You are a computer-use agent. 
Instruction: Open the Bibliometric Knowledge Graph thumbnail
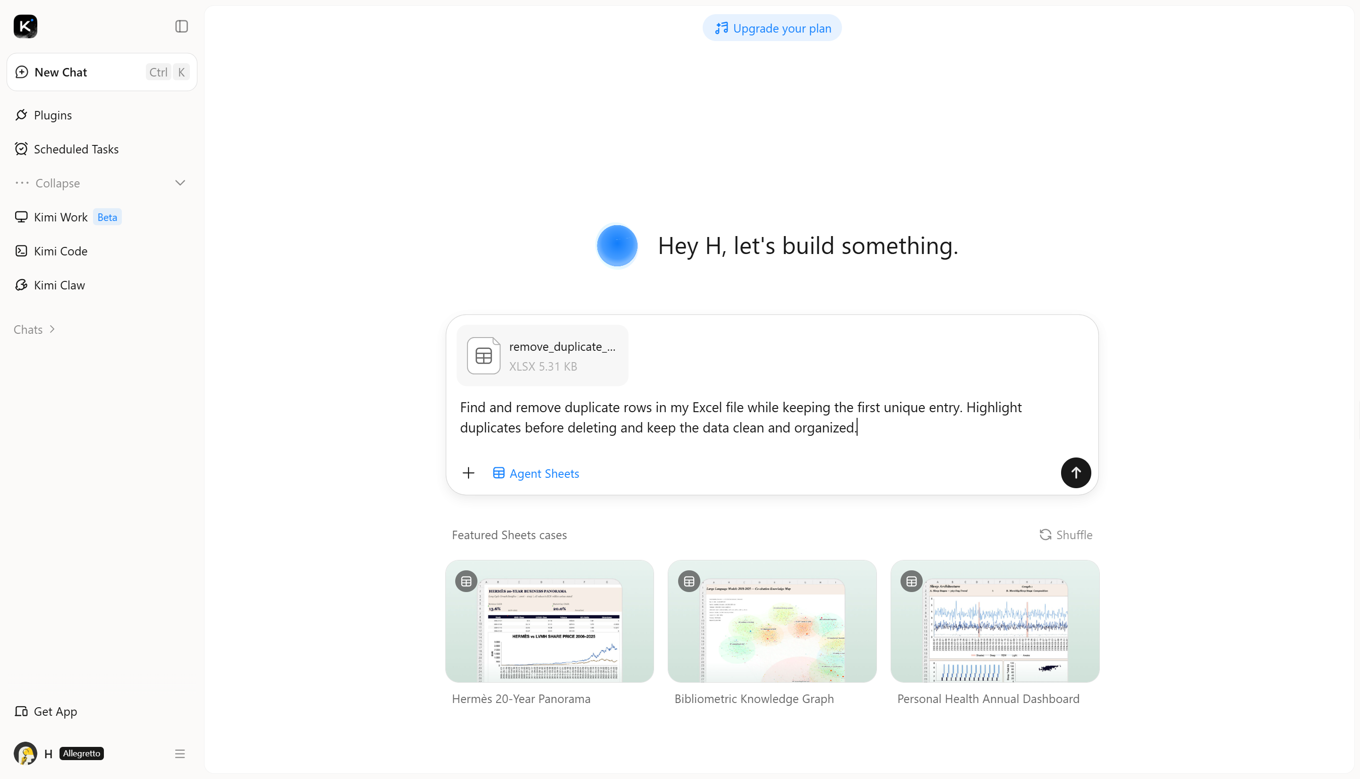772,621
